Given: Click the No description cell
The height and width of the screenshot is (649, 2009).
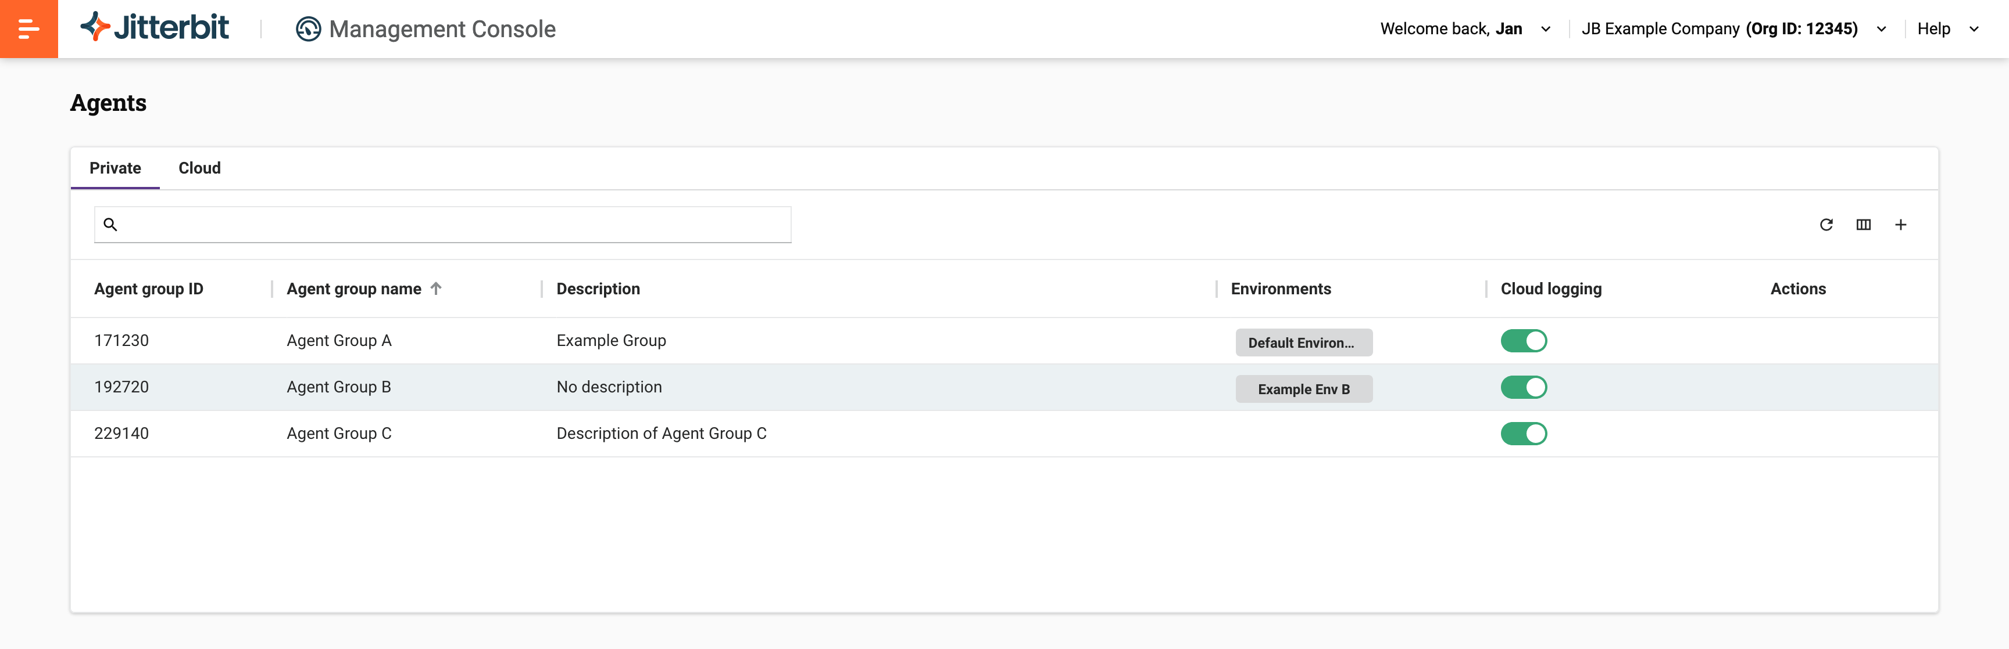Looking at the screenshot, I should point(608,387).
